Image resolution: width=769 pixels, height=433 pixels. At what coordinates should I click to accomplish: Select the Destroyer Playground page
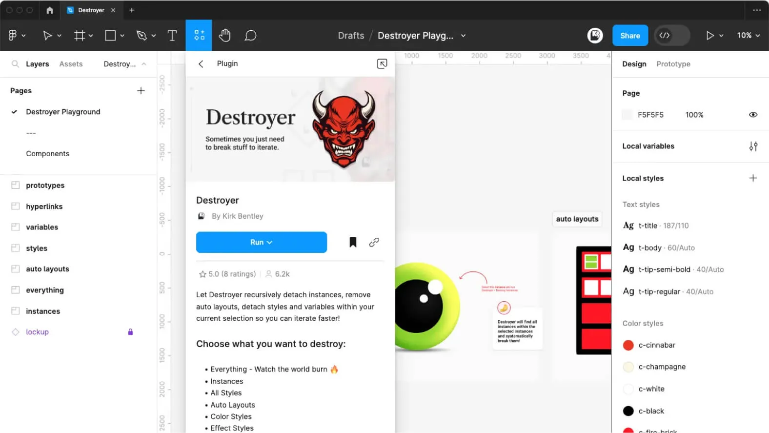click(x=63, y=112)
